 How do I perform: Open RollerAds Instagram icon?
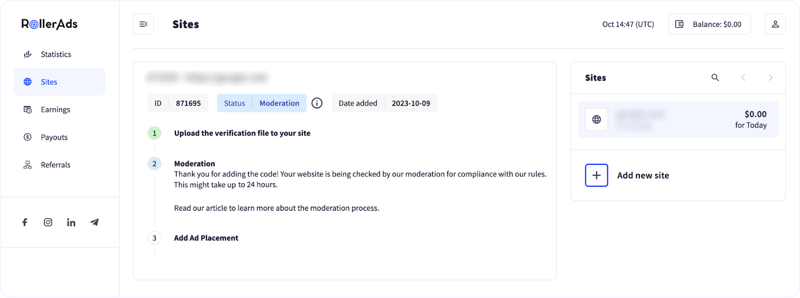[48, 222]
